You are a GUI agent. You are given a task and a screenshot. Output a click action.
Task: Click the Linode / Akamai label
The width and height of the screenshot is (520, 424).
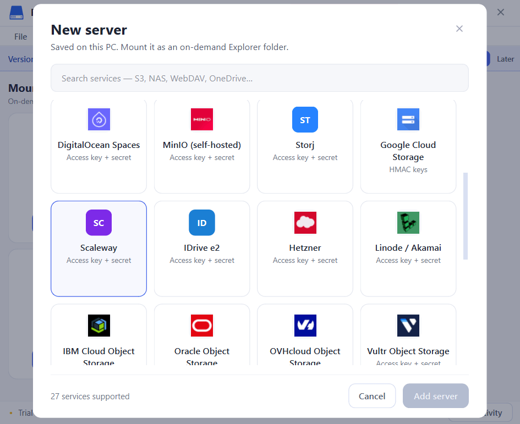(408, 247)
